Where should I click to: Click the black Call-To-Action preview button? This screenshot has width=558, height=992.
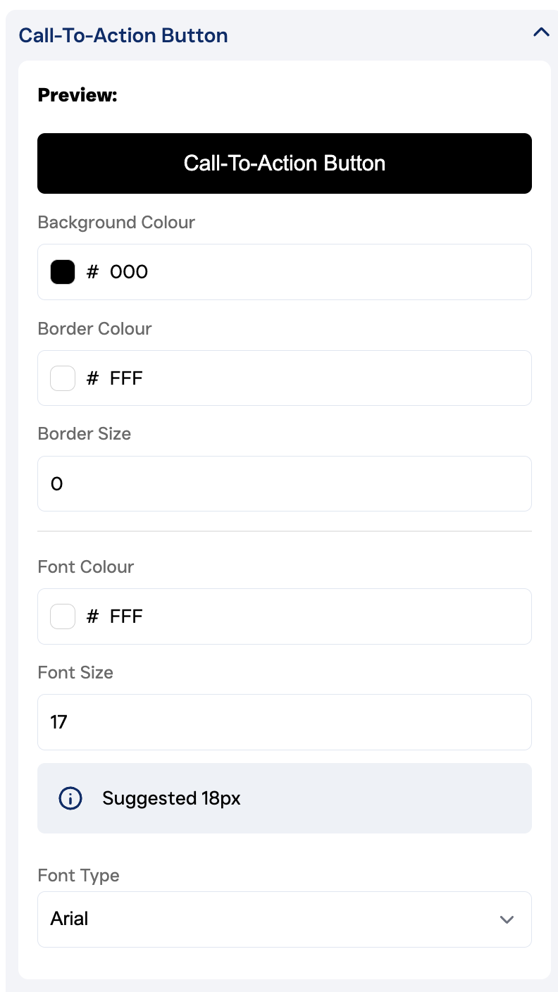point(285,163)
